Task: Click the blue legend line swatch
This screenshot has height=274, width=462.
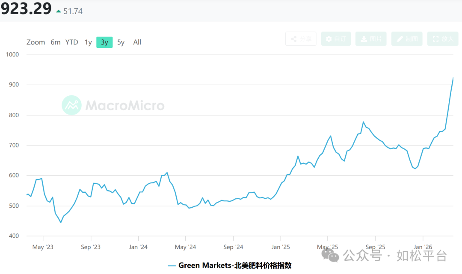Action: [172, 265]
